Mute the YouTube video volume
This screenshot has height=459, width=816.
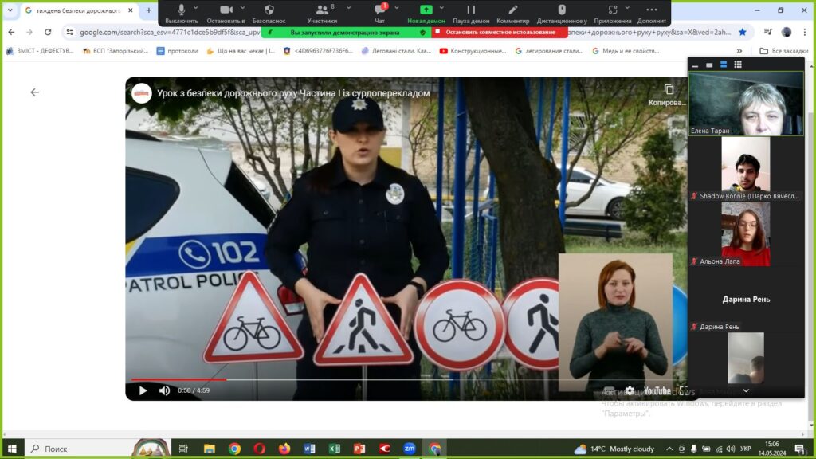click(164, 390)
